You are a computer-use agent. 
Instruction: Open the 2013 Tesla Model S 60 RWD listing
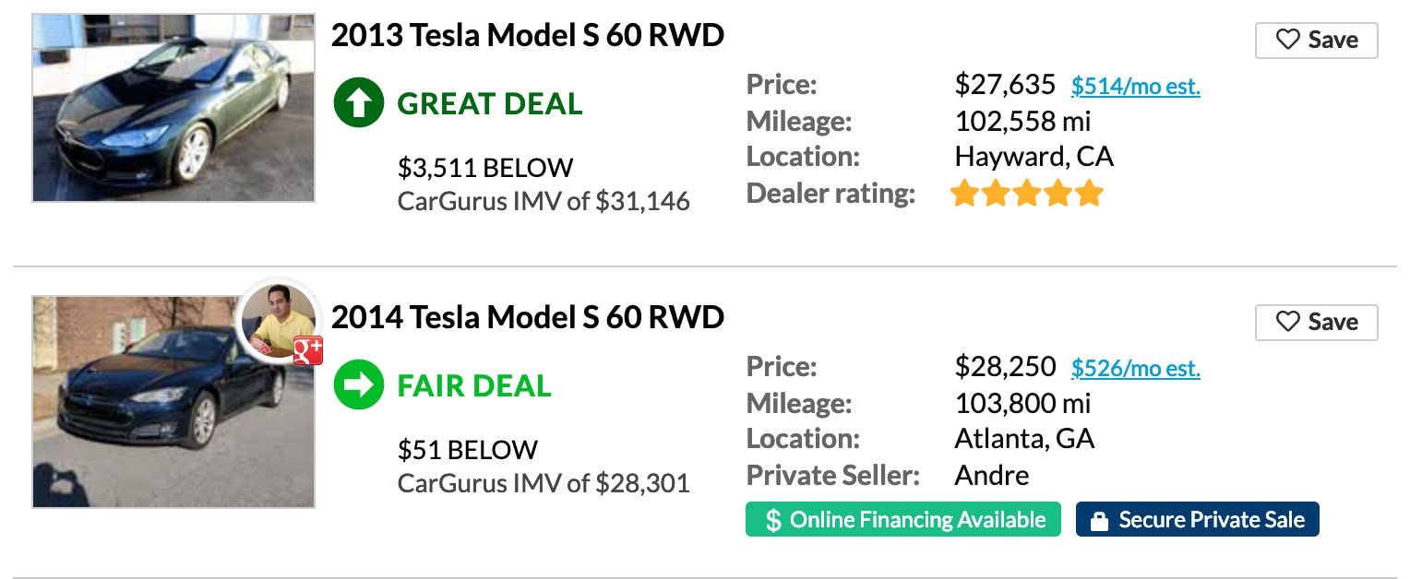[527, 35]
